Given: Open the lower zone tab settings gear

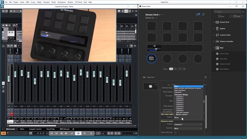Looking at the screenshot, I should point(73,129).
